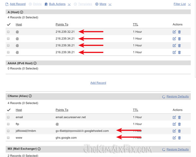This screenshot has width=196, height=157.
Task: Sort A records by Host column
Action: 19,24
